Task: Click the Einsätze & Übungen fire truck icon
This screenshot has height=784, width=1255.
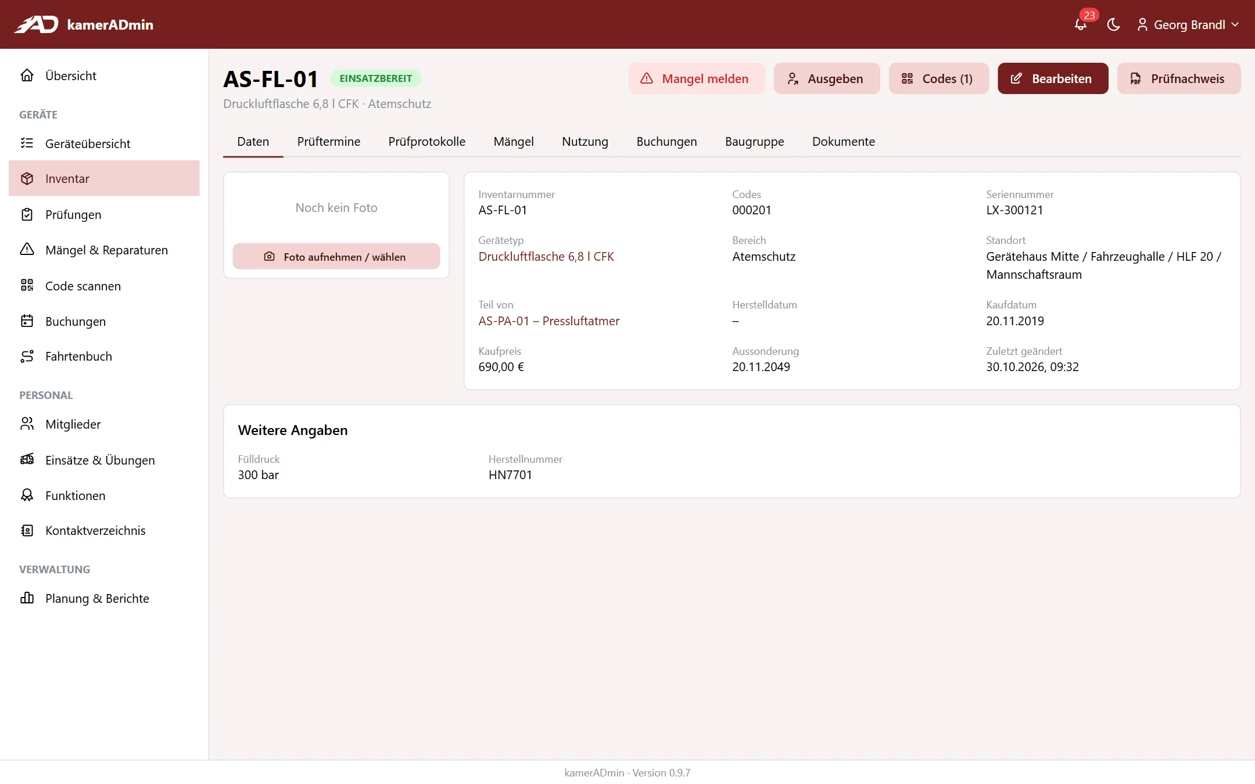Action: 27,460
